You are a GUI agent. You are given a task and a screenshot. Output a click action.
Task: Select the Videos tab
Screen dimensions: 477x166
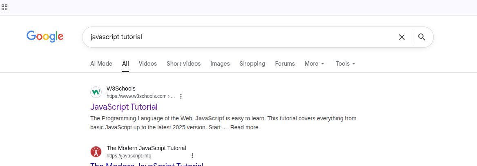[x=147, y=64]
